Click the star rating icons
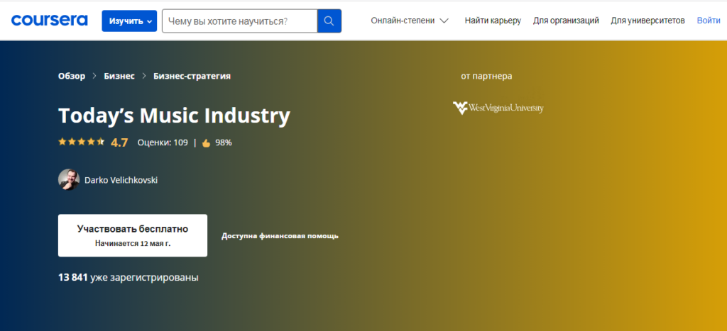 coord(81,142)
